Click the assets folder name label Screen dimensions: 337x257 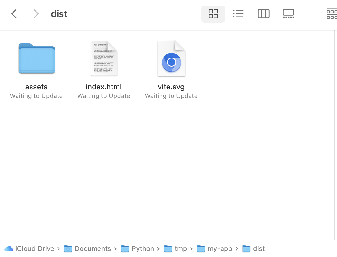36,87
